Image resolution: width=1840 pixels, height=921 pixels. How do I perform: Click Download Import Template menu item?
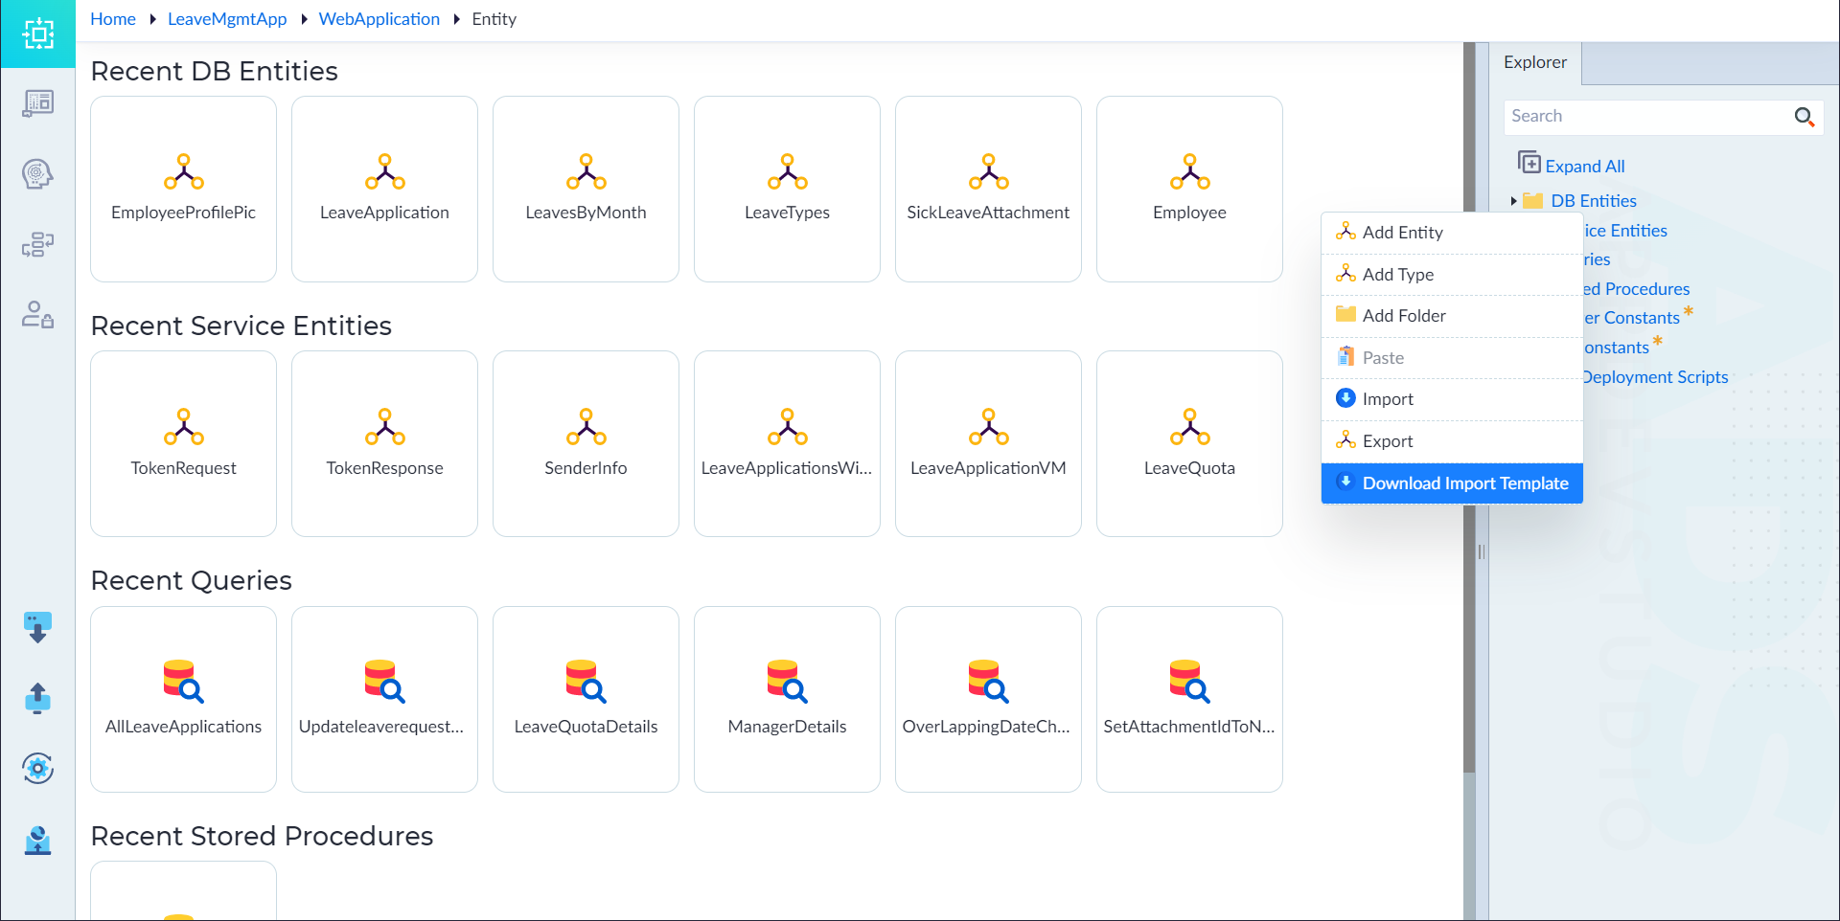[1452, 483]
